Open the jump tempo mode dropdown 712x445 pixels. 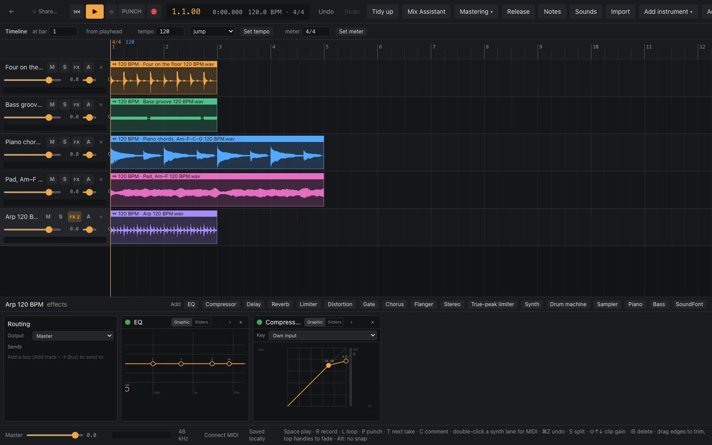(x=212, y=32)
